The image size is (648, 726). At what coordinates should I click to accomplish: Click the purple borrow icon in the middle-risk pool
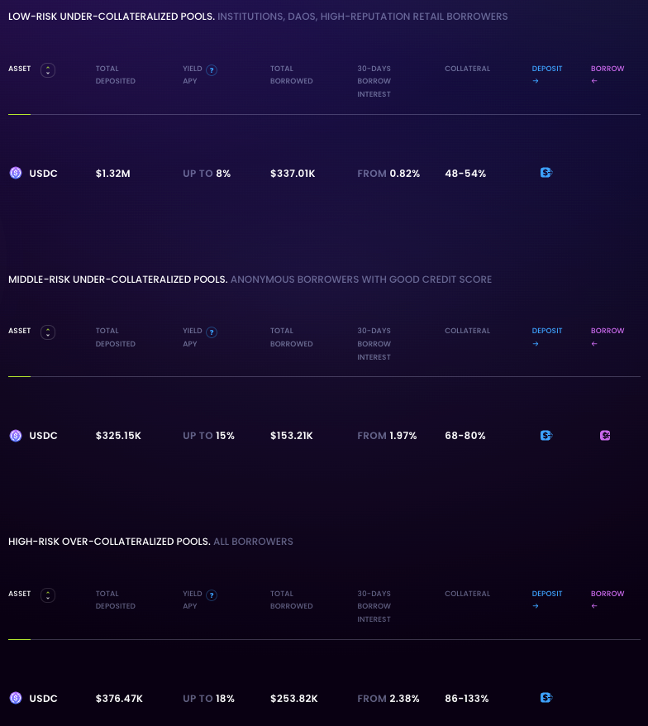click(x=605, y=435)
